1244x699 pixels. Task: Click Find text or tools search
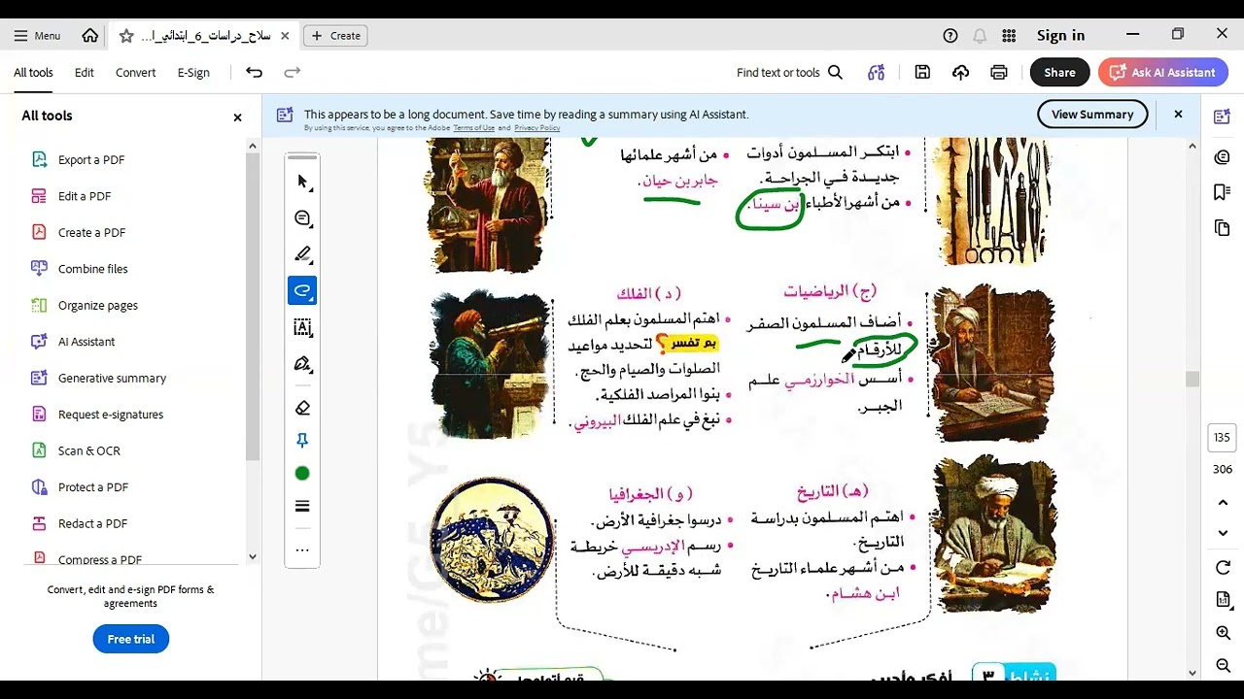[789, 73]
